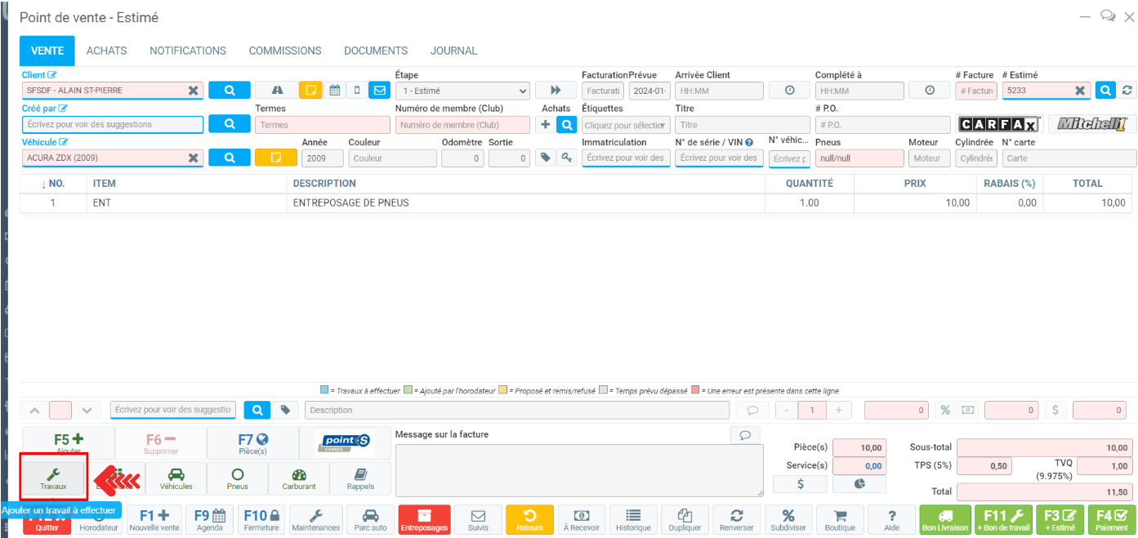Open the yellow vehicle note icon

[x=275, y=158]
